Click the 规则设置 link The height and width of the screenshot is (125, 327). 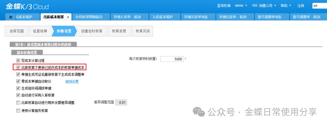coord(72,82)
